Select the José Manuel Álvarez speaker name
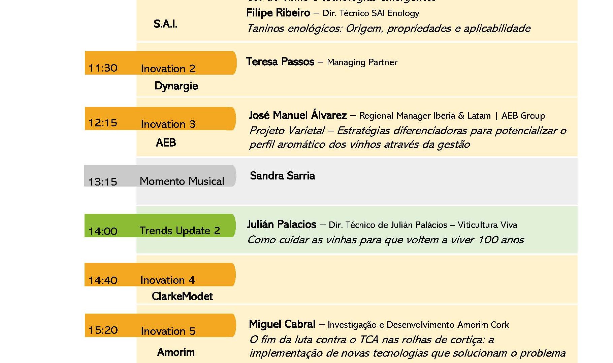 pos(298,116)
